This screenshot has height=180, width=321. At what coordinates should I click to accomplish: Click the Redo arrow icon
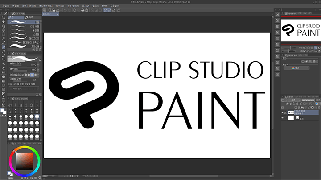coord(70,10)
